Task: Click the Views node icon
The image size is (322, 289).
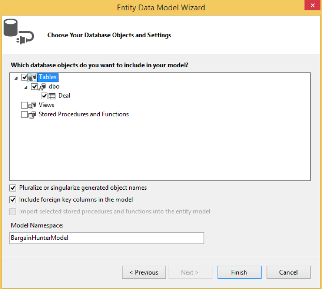Action: click(32, 106)
